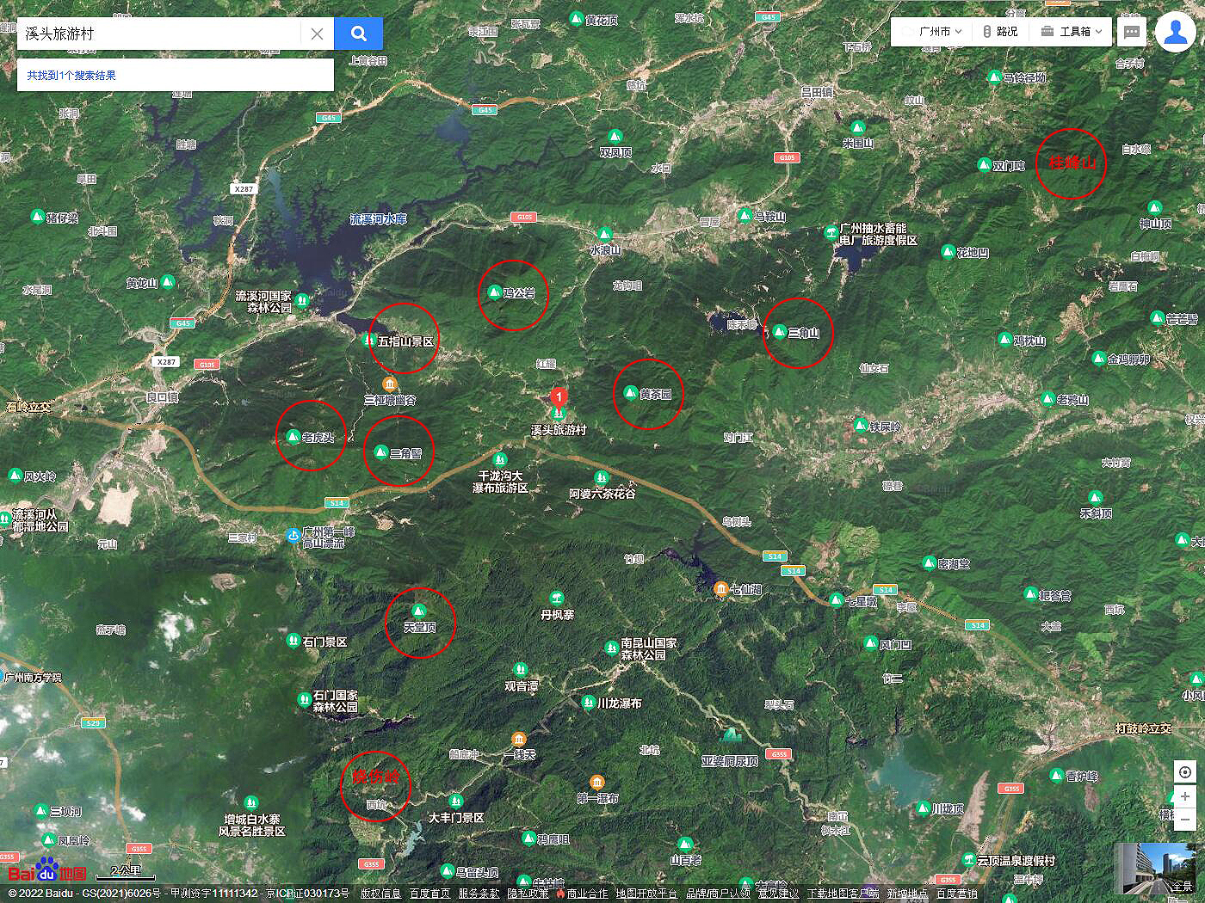Click the blue search magnifier button
The width and height of the screenshot is (1205, 903).
coord(359,34)
